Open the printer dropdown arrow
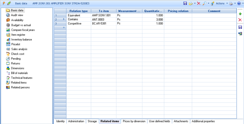The image size is (244, 124). tap(235, 3)
